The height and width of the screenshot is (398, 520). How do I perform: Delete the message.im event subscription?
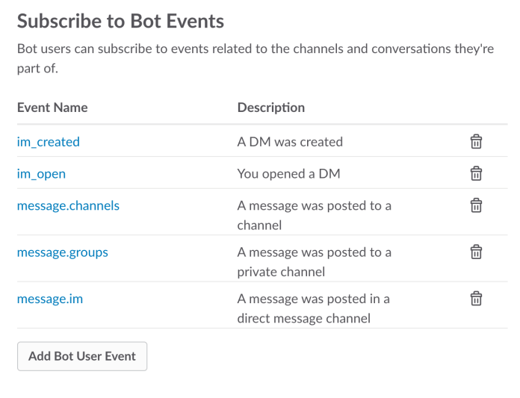tap(476, 298)
